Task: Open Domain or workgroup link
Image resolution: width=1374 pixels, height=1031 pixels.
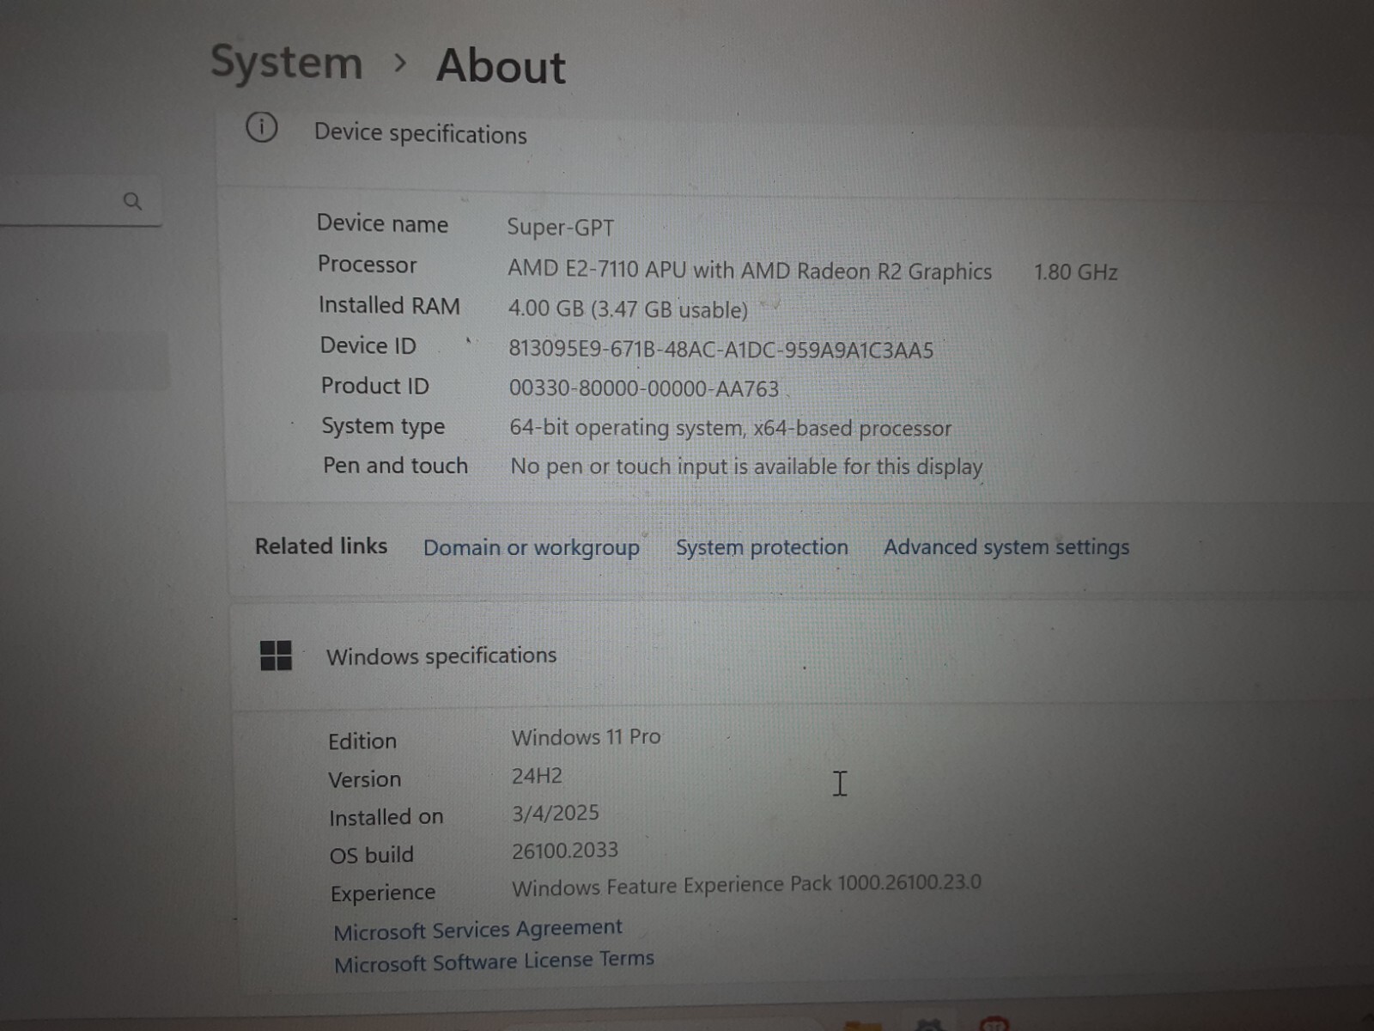Action: click(x=532, y=547)
